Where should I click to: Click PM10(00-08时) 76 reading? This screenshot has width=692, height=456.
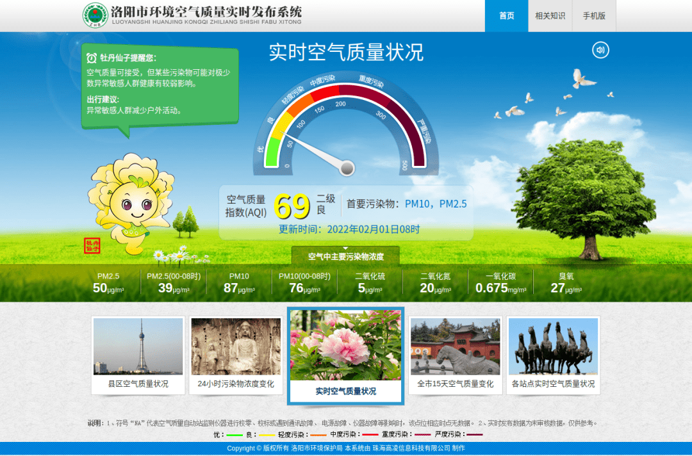[x=304, y=288]
